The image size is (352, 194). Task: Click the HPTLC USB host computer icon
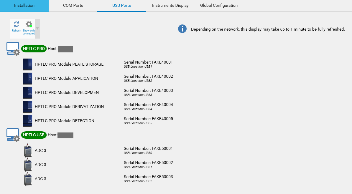[x=13, y=135]
